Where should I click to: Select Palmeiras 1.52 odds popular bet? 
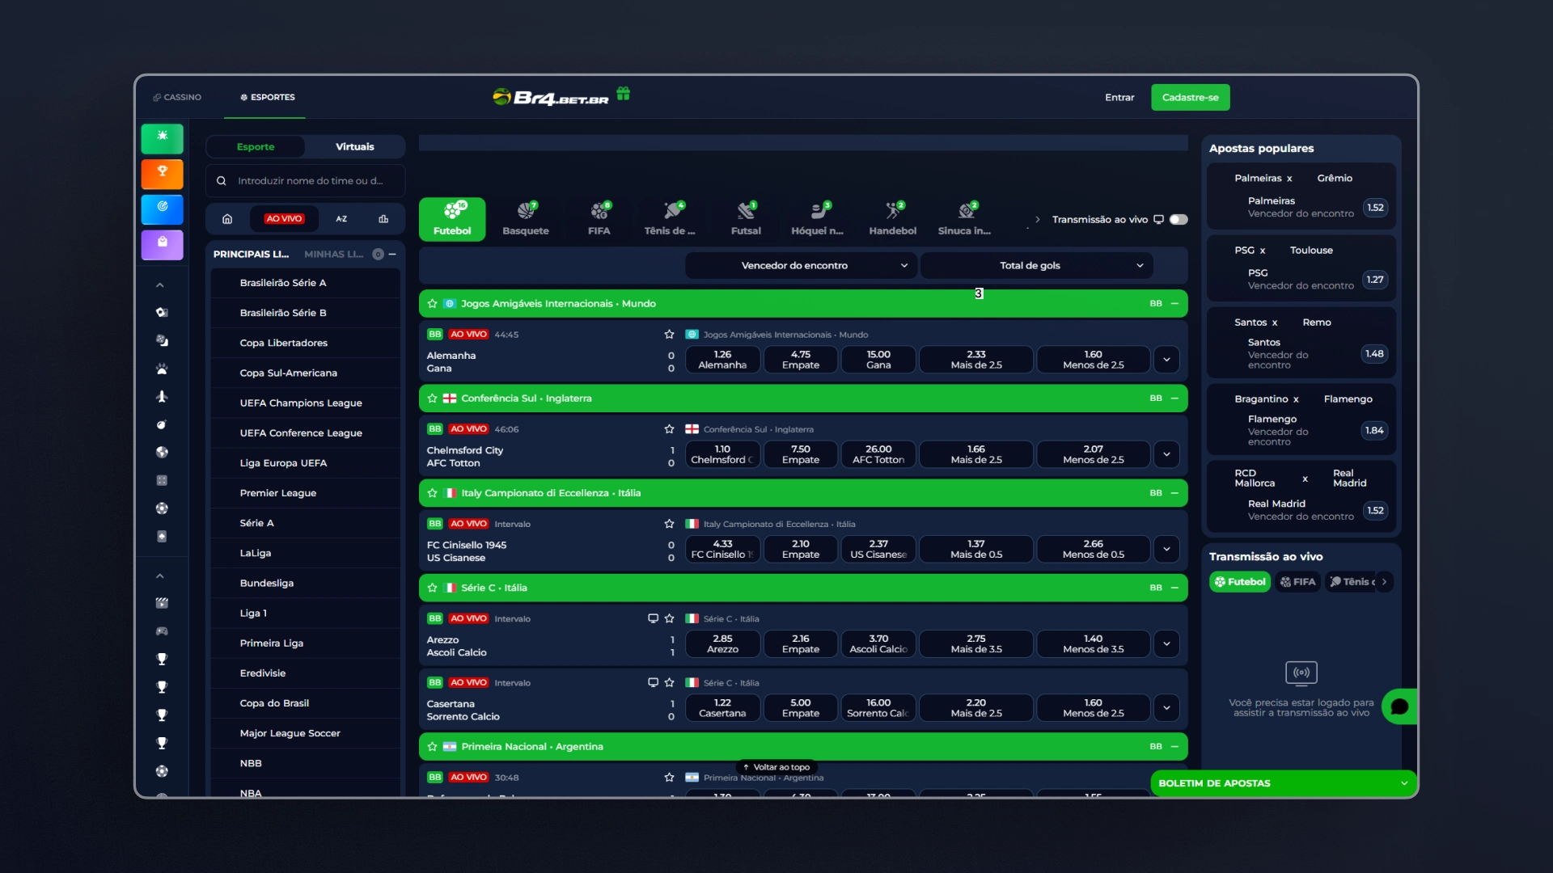click(x=1375, y=208)
